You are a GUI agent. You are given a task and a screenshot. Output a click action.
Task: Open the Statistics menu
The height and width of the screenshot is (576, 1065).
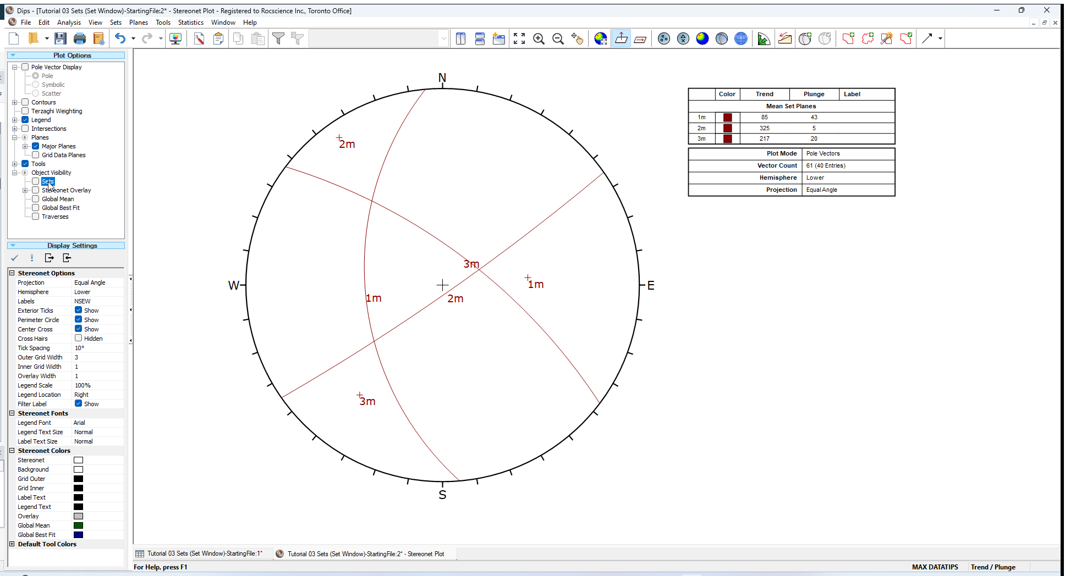pyautogui.click(x=190, y=22)
